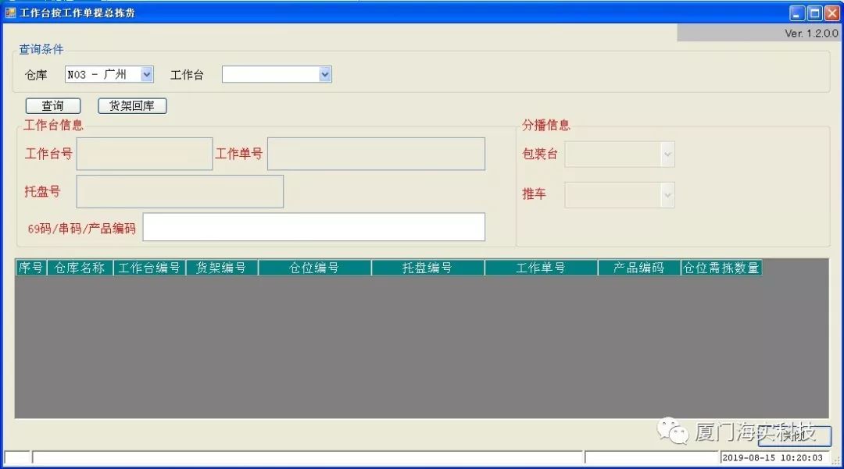Image resolution: width=844 pixels, height=469 pixels.
Task: Click the 序号 column header
Action: (31, 268)
